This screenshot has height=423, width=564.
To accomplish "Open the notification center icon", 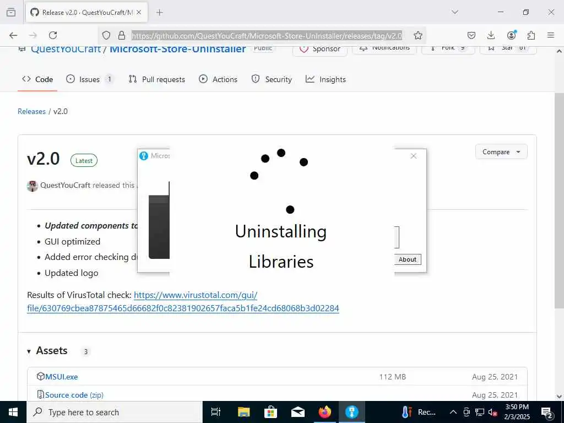I will 547,413.
